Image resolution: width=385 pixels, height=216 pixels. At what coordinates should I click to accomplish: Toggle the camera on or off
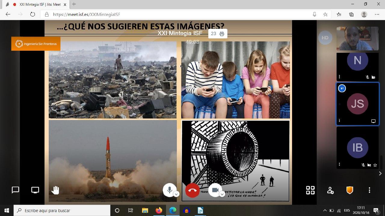[x=215, y=190]
